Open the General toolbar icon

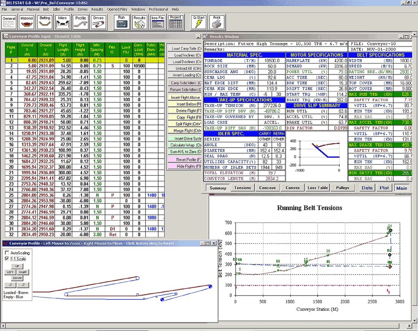pyautogui.click(x=9, y=22)
